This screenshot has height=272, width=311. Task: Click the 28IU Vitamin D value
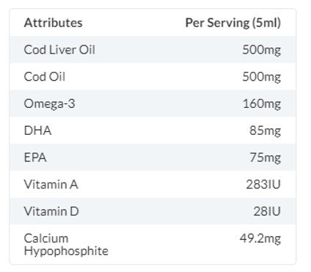(x=267, y=211)
